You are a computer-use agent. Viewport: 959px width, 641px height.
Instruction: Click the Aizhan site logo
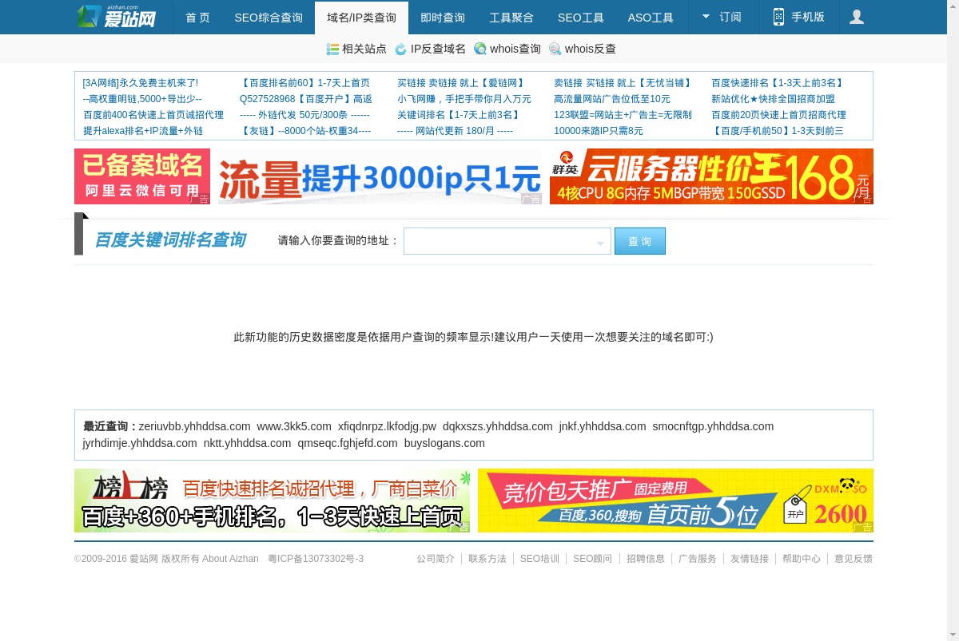(117, 17)
